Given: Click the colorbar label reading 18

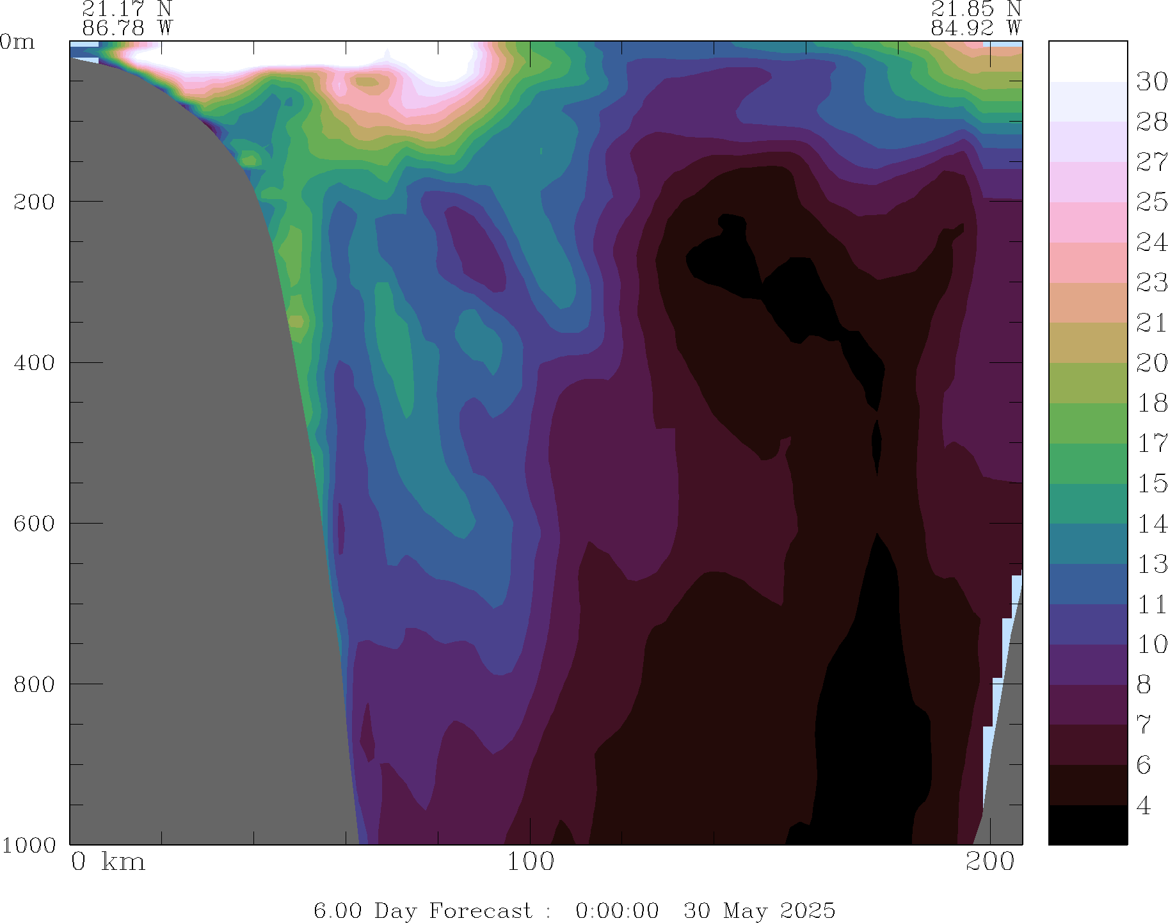Looking at the screenshot, I should pos(1151,403).
